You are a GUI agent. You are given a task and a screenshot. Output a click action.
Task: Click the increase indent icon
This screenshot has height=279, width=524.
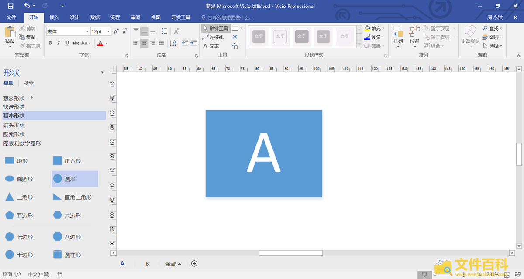pyautogui.click(x=193, y=43)
